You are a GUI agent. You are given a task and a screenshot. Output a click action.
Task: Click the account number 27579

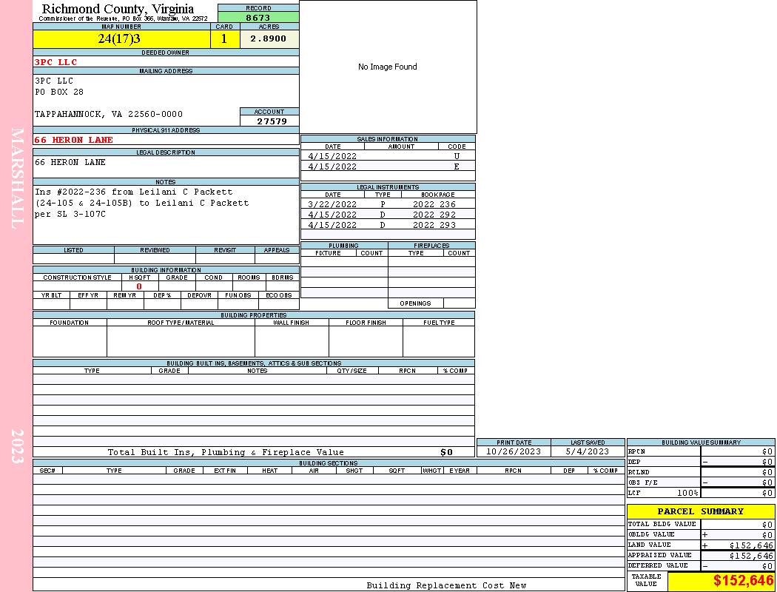270,121
